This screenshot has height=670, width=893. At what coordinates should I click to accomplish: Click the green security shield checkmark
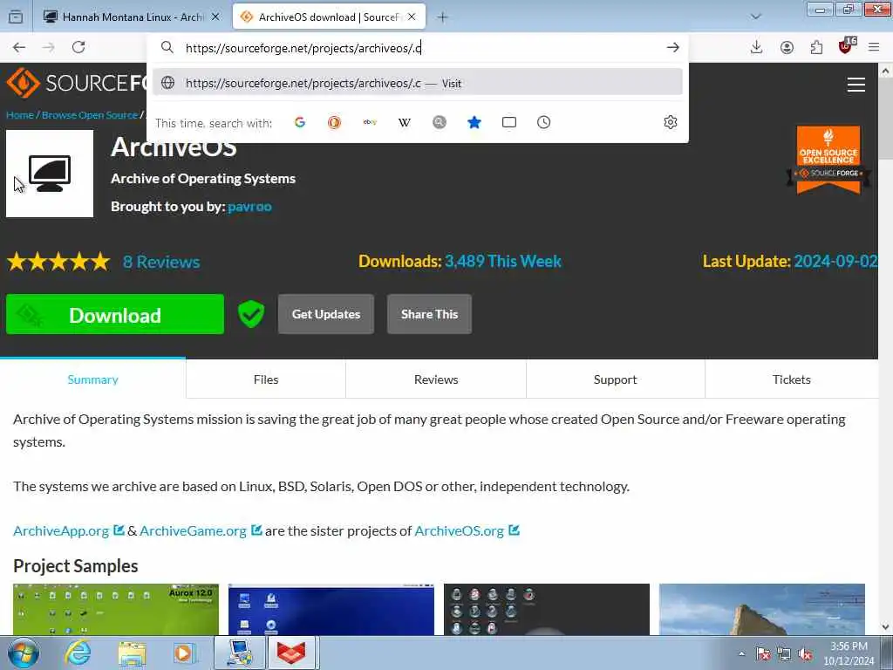coord(251,314)
